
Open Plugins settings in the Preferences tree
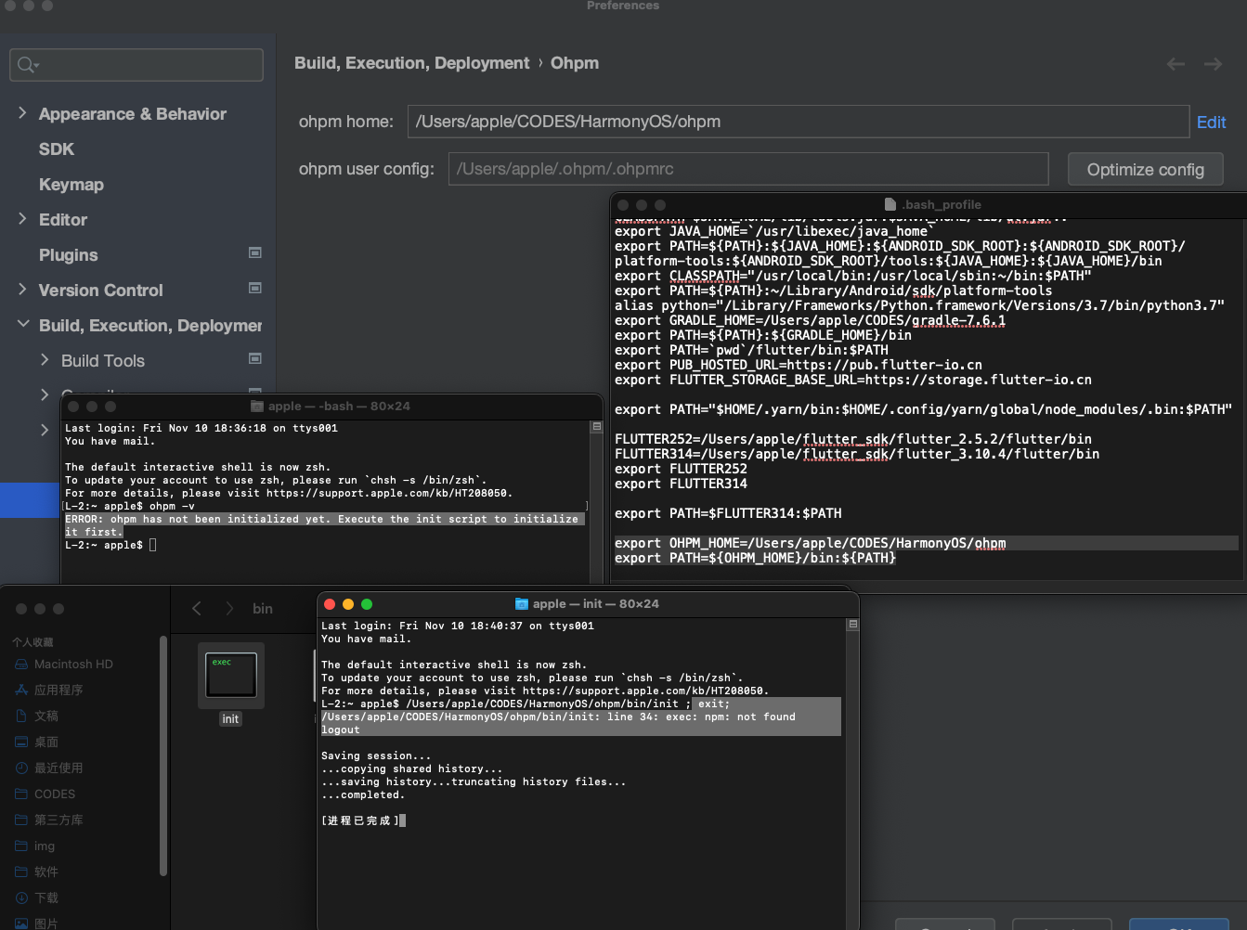coord(68,255)
